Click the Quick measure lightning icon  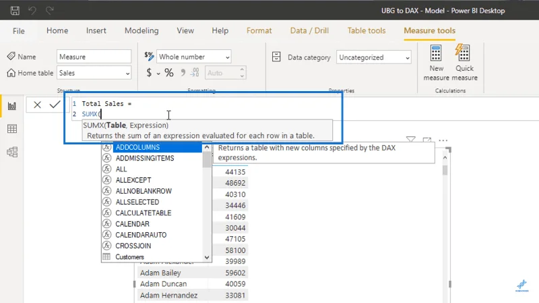pyautogui.click(x=463, y=53)
